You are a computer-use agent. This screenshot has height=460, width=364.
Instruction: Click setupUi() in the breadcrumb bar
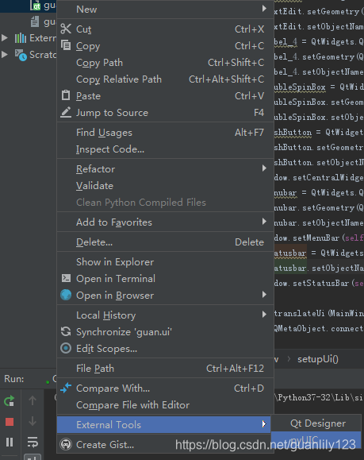coord(318,359)
